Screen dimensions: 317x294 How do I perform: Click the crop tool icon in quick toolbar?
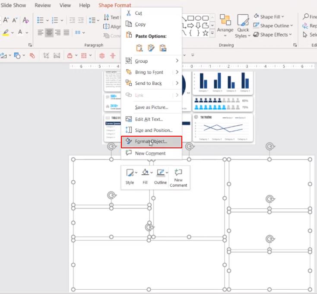46,55
